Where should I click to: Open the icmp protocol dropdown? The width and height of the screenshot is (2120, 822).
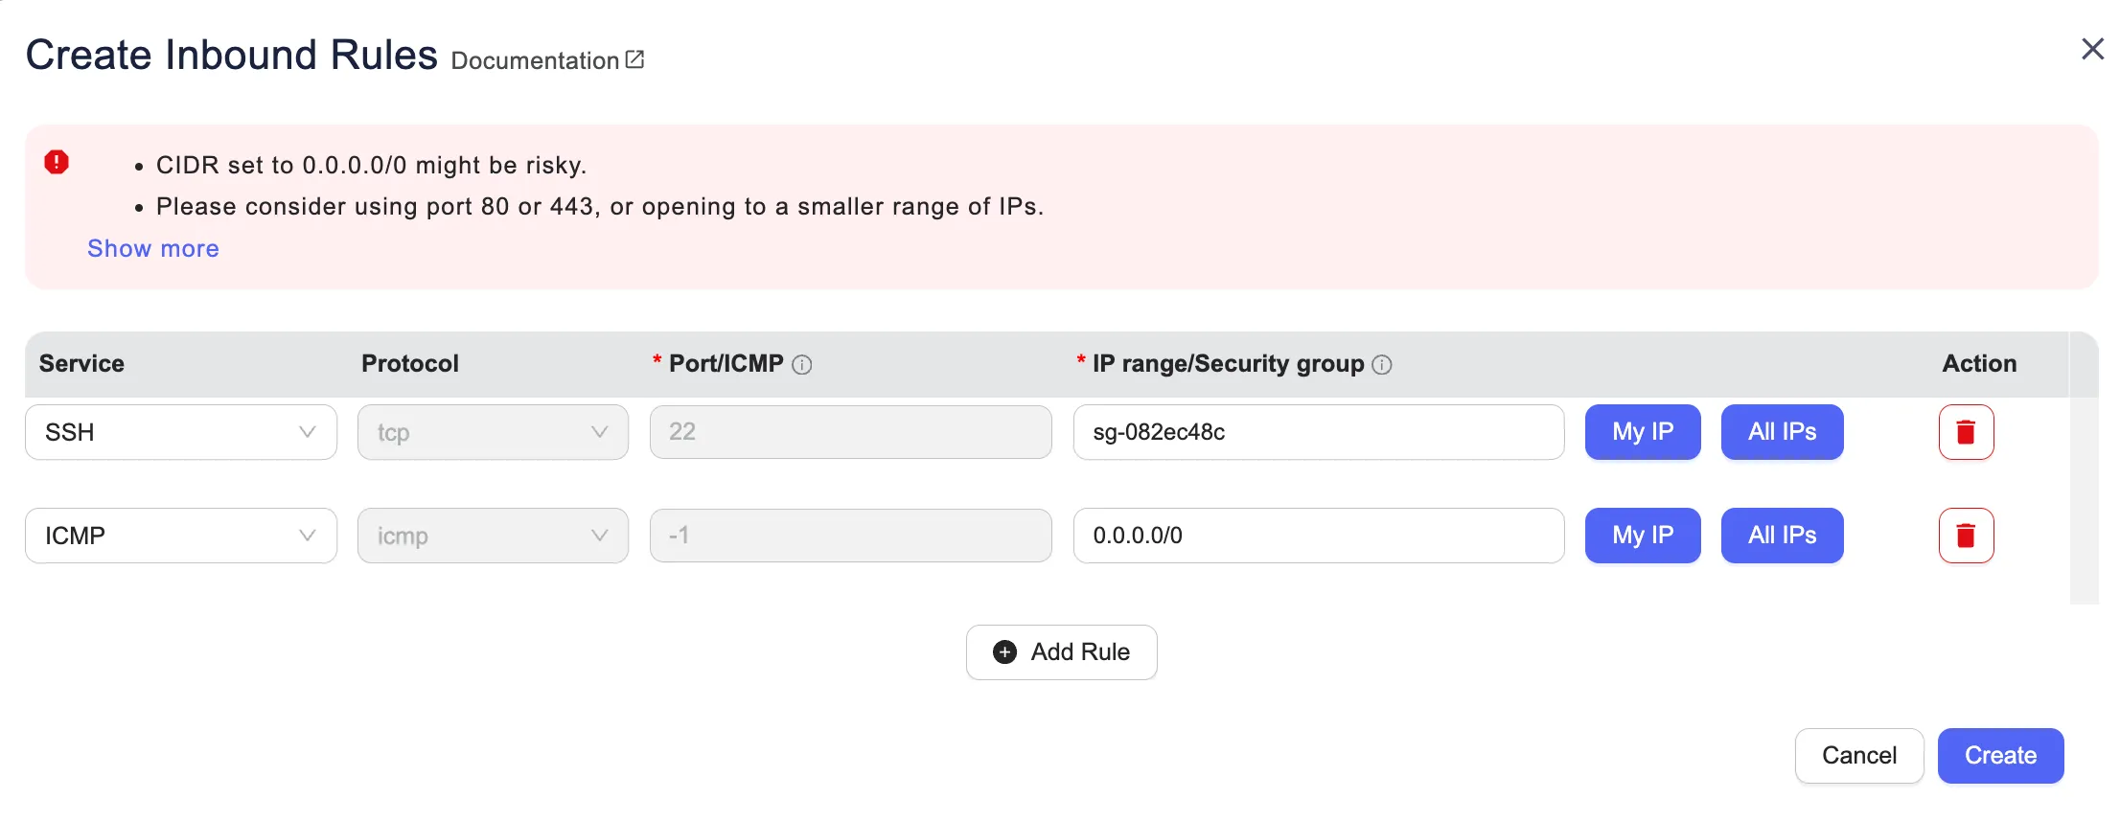coord(493,536)
